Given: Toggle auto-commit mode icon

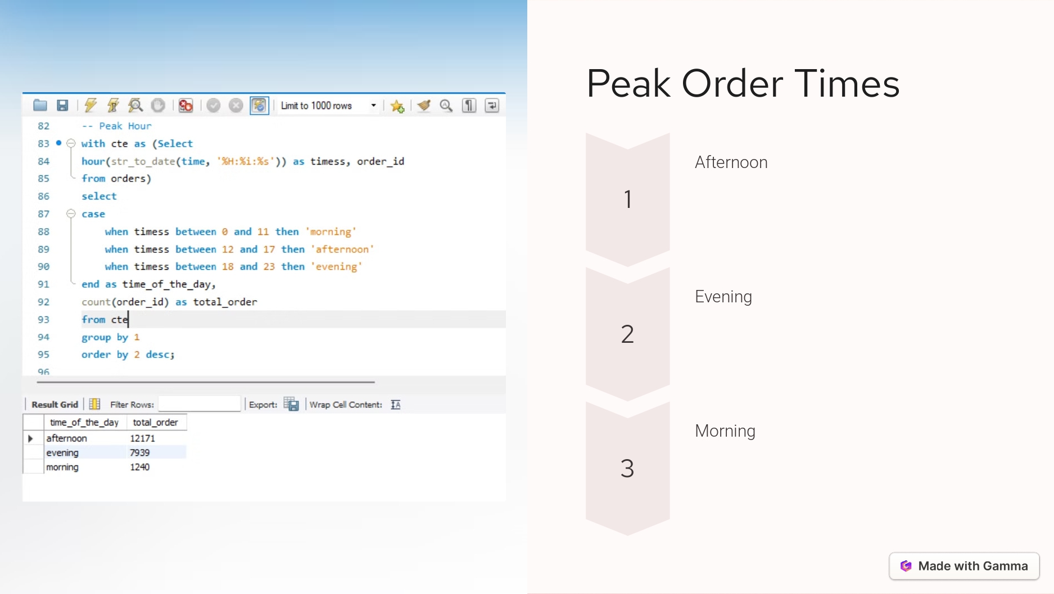Looking at the screenshot, I should pyautogui.click(x=259, y=105).
